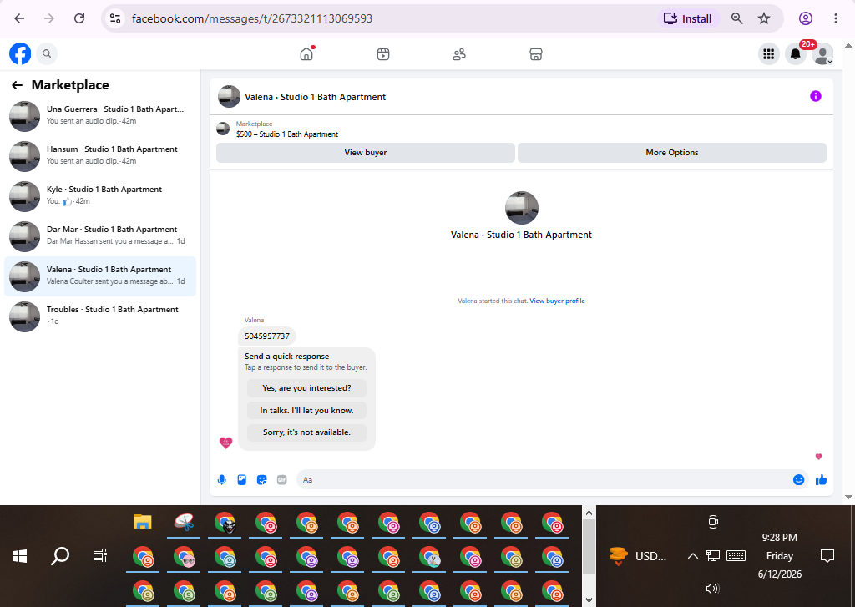
Task: Bookmark this page with the star icon
Action: click(764, 18)
